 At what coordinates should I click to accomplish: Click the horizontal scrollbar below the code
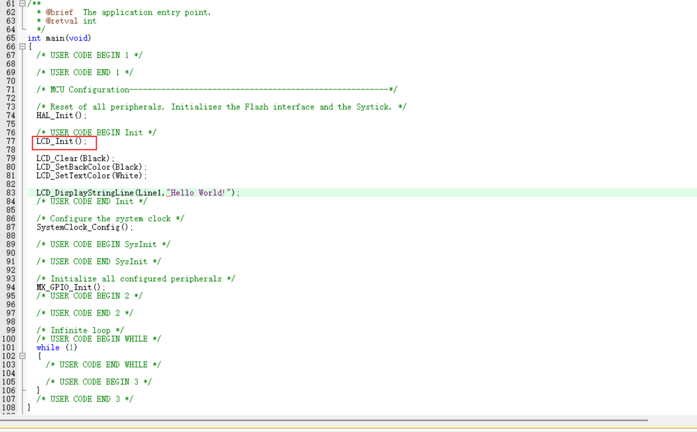pos(324,420)
